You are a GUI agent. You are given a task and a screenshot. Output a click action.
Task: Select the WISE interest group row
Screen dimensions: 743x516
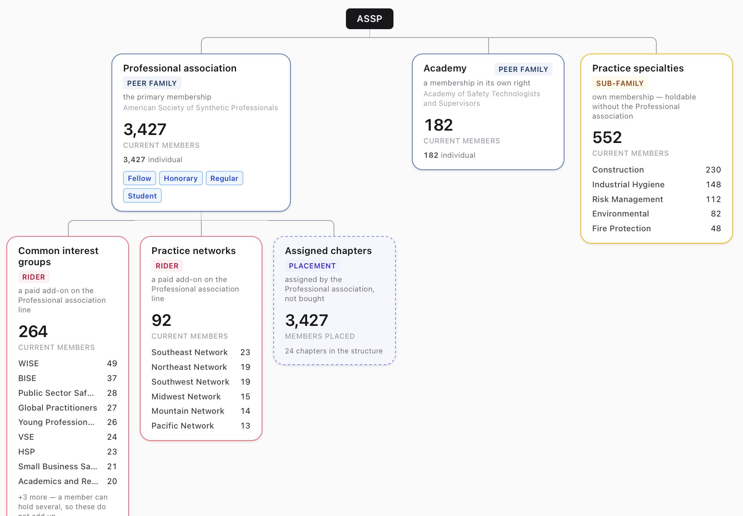[x=68, y=363]
